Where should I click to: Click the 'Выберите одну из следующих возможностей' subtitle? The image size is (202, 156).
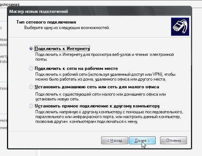pyautogui.click(x=67, y=28)
